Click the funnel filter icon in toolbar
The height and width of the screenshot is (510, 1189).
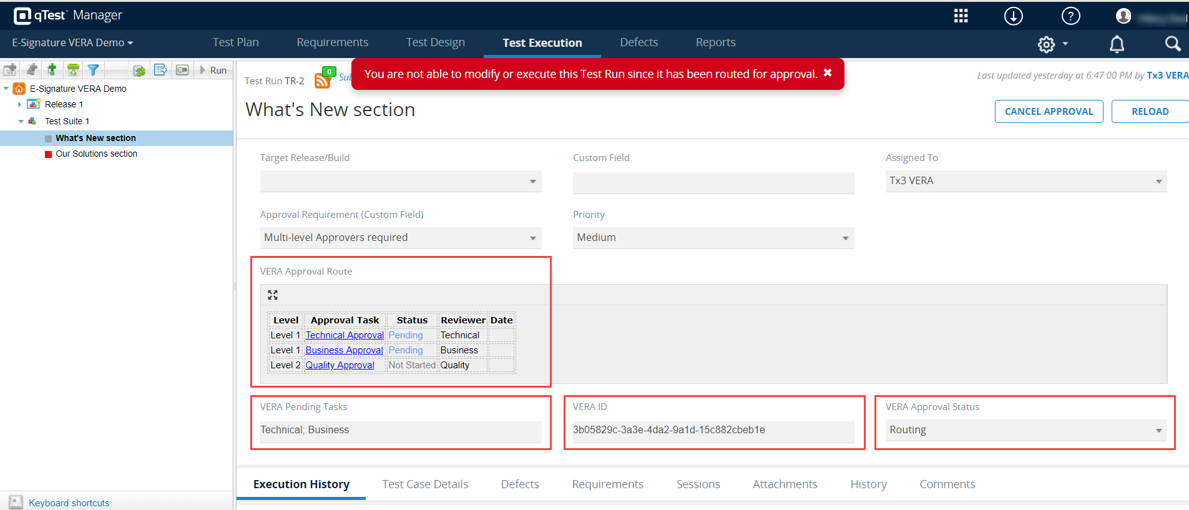pos(93,70)
